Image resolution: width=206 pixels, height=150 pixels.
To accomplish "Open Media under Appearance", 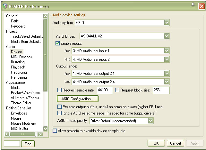I will [16, 88].
